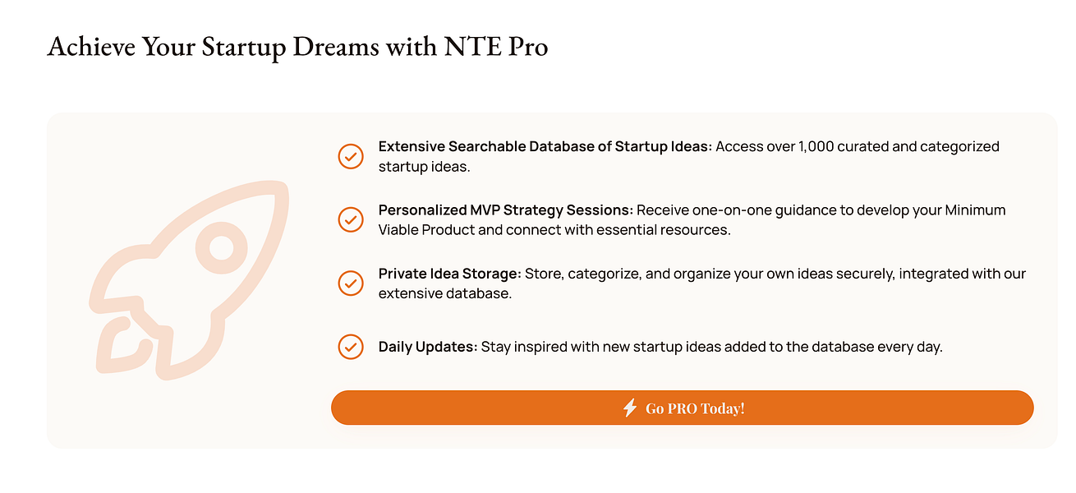Click the bold "Private Idea Storage" label
Image resolution: width=1076 pixels, height=493 pixels.
point(449,274)
